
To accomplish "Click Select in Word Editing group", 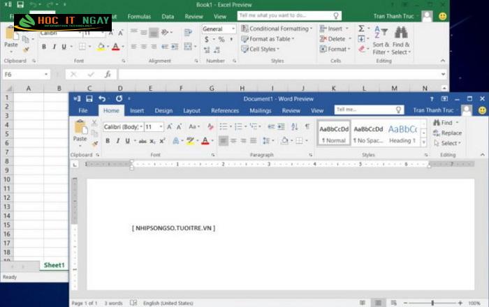I will [x=447, y=143].
